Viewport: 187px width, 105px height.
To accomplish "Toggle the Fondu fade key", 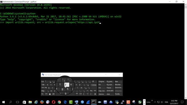I will tap(118, 94).
